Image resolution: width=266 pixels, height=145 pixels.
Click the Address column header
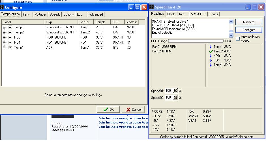coord(132,22)
